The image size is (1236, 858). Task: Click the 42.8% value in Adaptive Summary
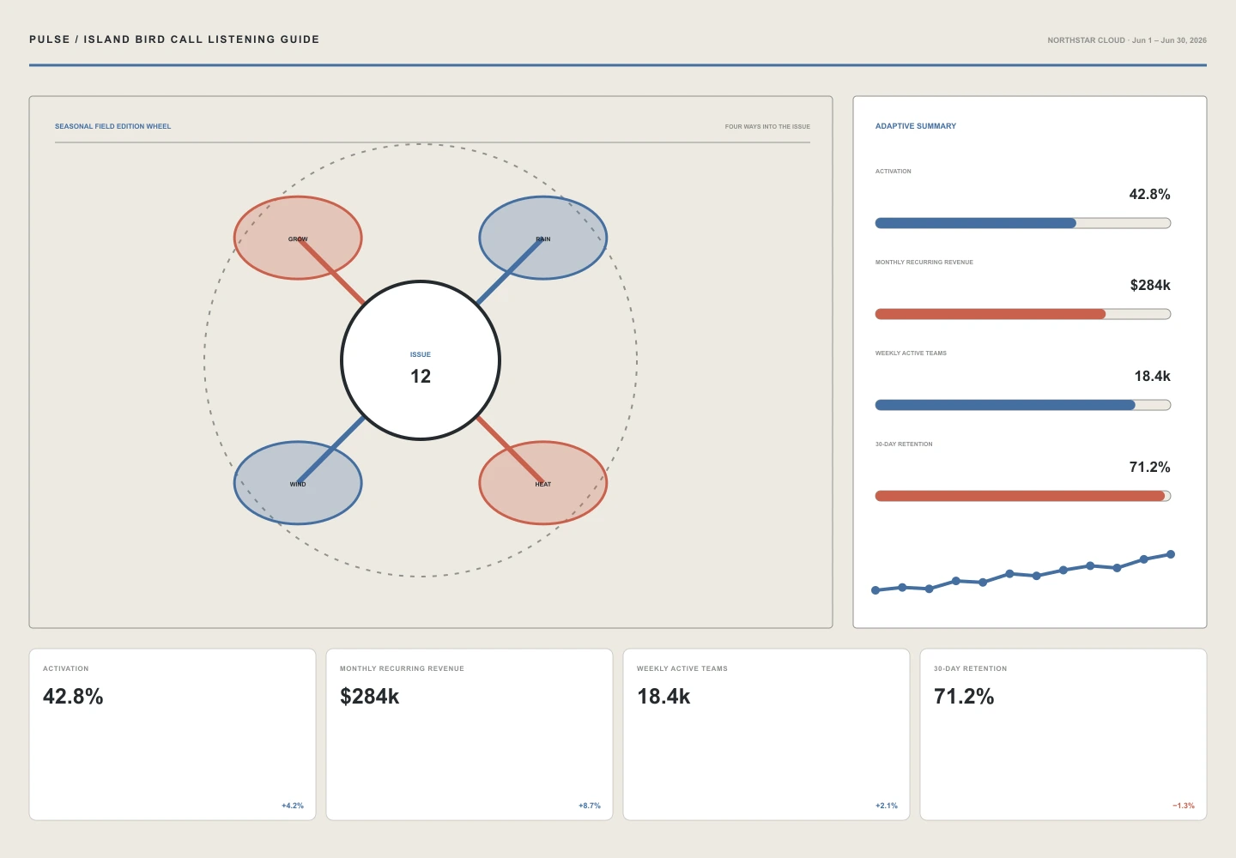tap(1149, 195)
